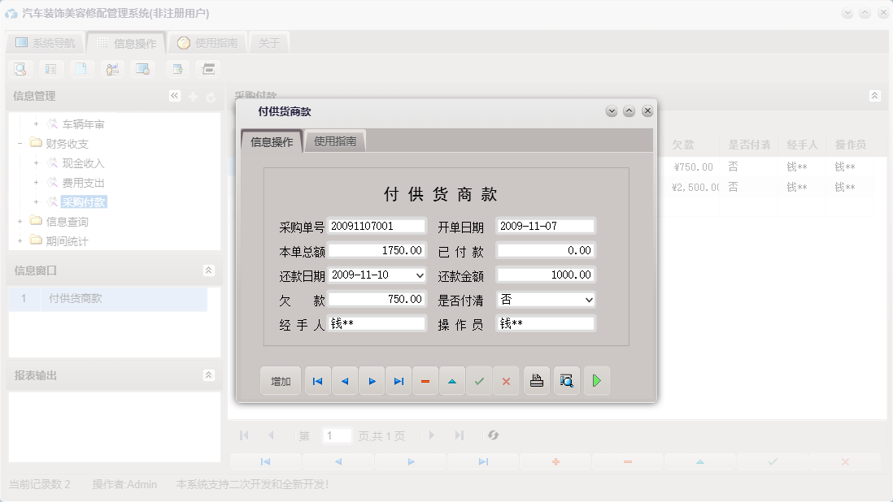The image size is (893, 502).
Task: Click the 增加 button to add record
Action: click(x=280, y=380)
